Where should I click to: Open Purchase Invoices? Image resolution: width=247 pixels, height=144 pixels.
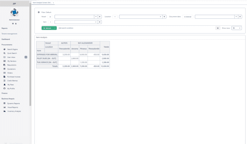coord(14,77)
